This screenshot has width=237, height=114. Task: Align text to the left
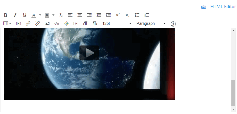(x=70, y=15)
